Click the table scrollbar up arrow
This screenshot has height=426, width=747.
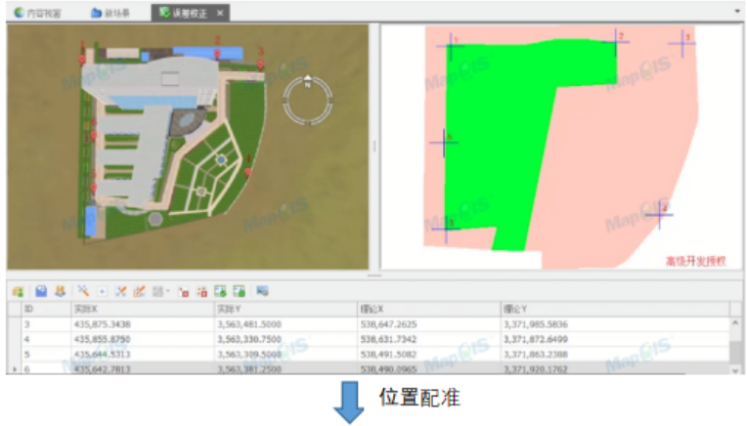click(735, 322)
